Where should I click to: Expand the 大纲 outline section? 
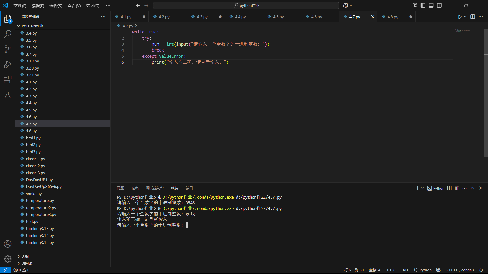click(x=25, y=256)
